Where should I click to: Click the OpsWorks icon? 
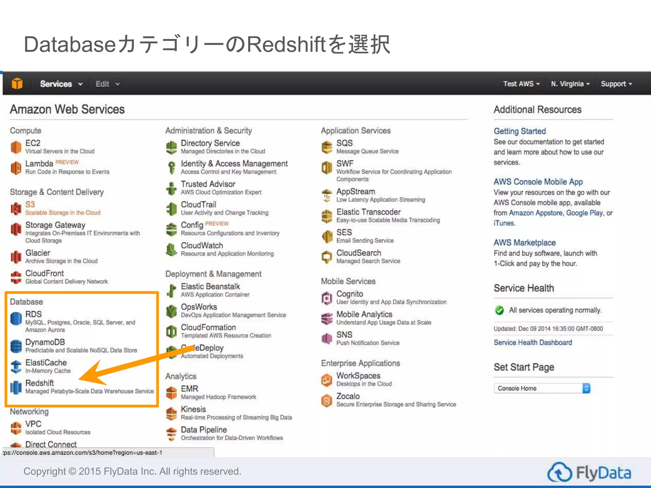pyautogui.click(x=172, y=311)
